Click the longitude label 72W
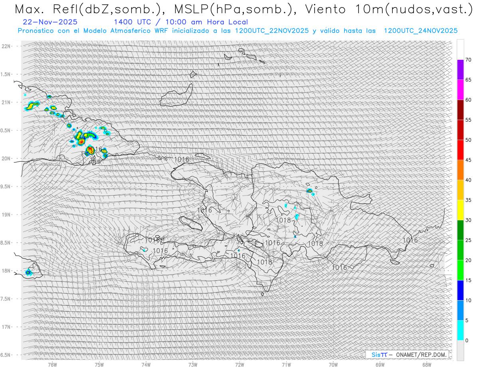 pos(239,364)
